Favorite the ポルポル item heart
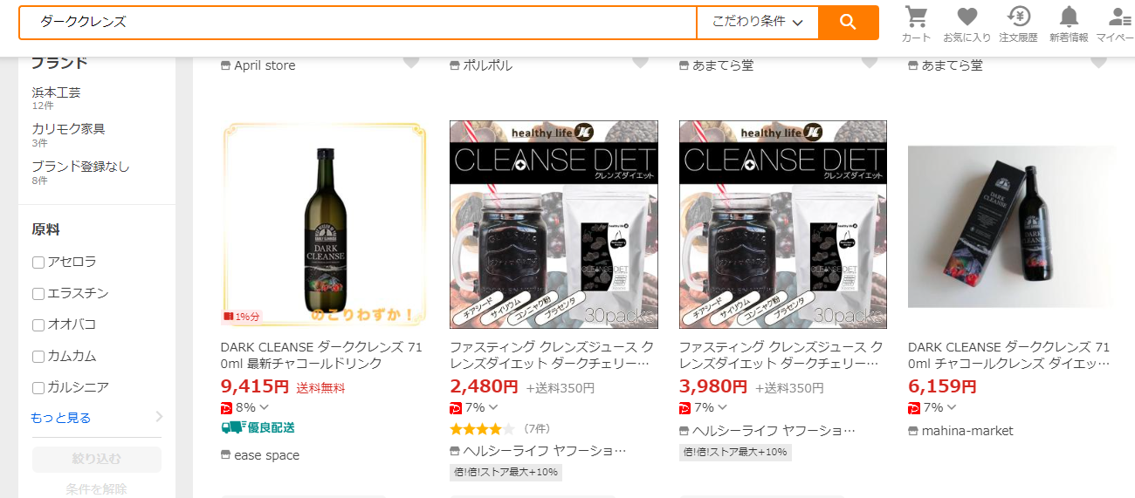Image resolution: width=1135 pixels, height=498 pixels. [x=640, y=62]
